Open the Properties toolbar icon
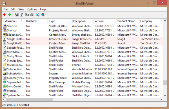The width and height of the screenshot is (169, 109). pos(32,15)
